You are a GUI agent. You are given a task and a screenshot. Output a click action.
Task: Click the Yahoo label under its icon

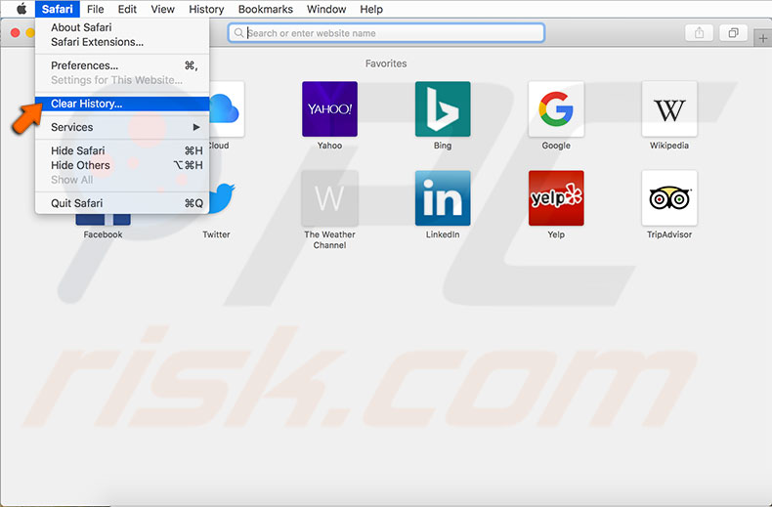click(x=329, y=146)
